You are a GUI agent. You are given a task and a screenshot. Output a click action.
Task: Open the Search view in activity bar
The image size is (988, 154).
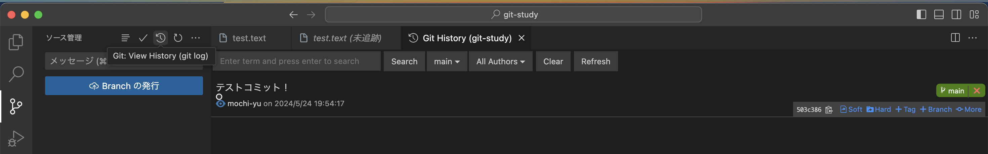coord(16,74)
